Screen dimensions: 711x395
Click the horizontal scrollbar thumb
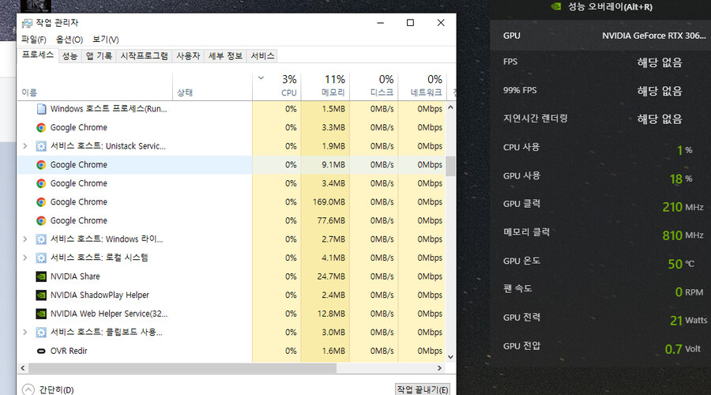(182, 368)
